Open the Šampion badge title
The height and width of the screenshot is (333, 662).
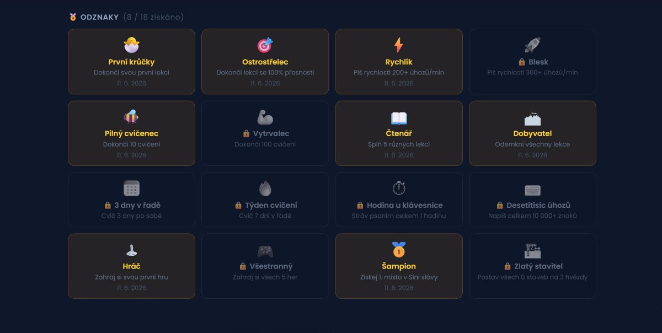pos(399,266)
